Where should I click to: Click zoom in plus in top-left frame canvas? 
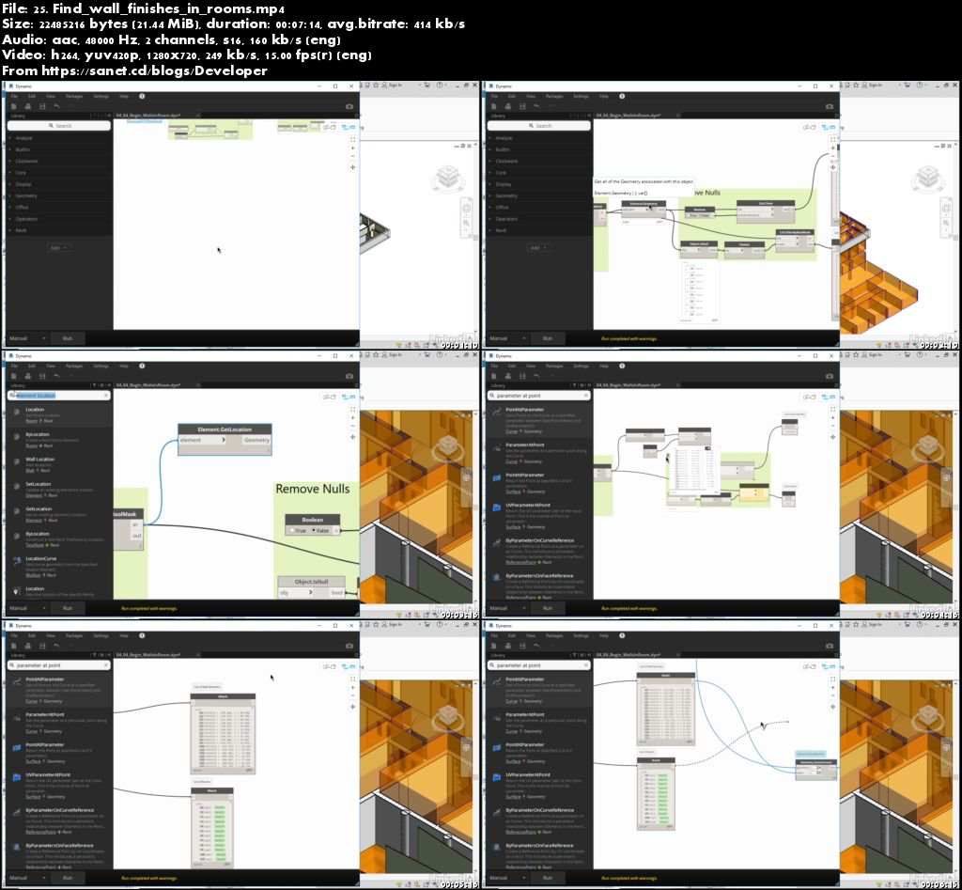353,148
